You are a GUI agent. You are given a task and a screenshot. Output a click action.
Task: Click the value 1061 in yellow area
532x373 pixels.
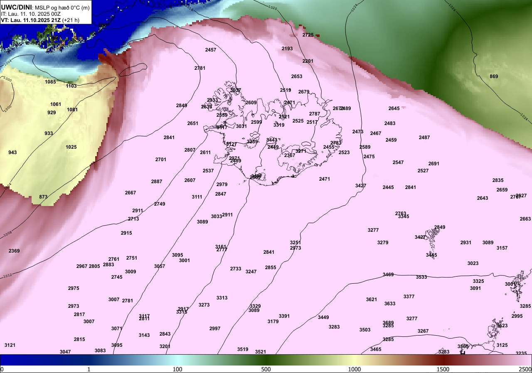(56, 104)
